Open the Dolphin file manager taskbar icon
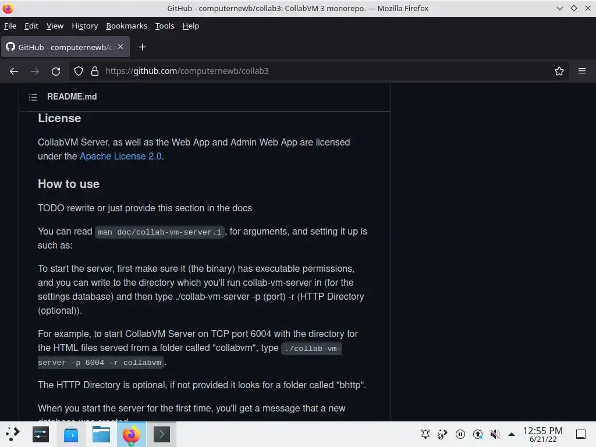The width and height of the screenshot is (596, 447). tap(101, 434)
